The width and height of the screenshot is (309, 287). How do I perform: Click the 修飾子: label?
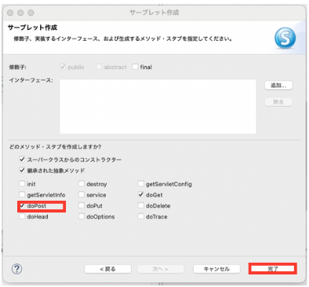(x=17, y=67)
